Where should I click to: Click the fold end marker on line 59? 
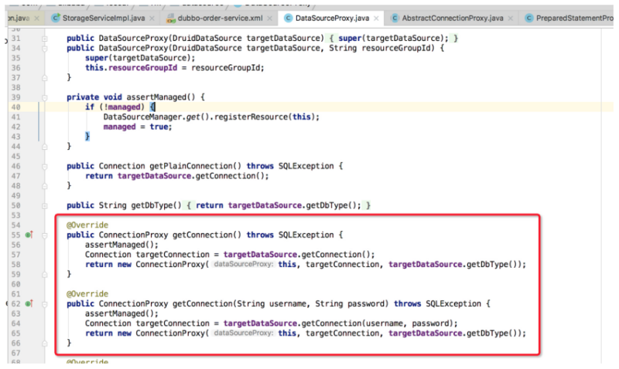pos(45,275)
